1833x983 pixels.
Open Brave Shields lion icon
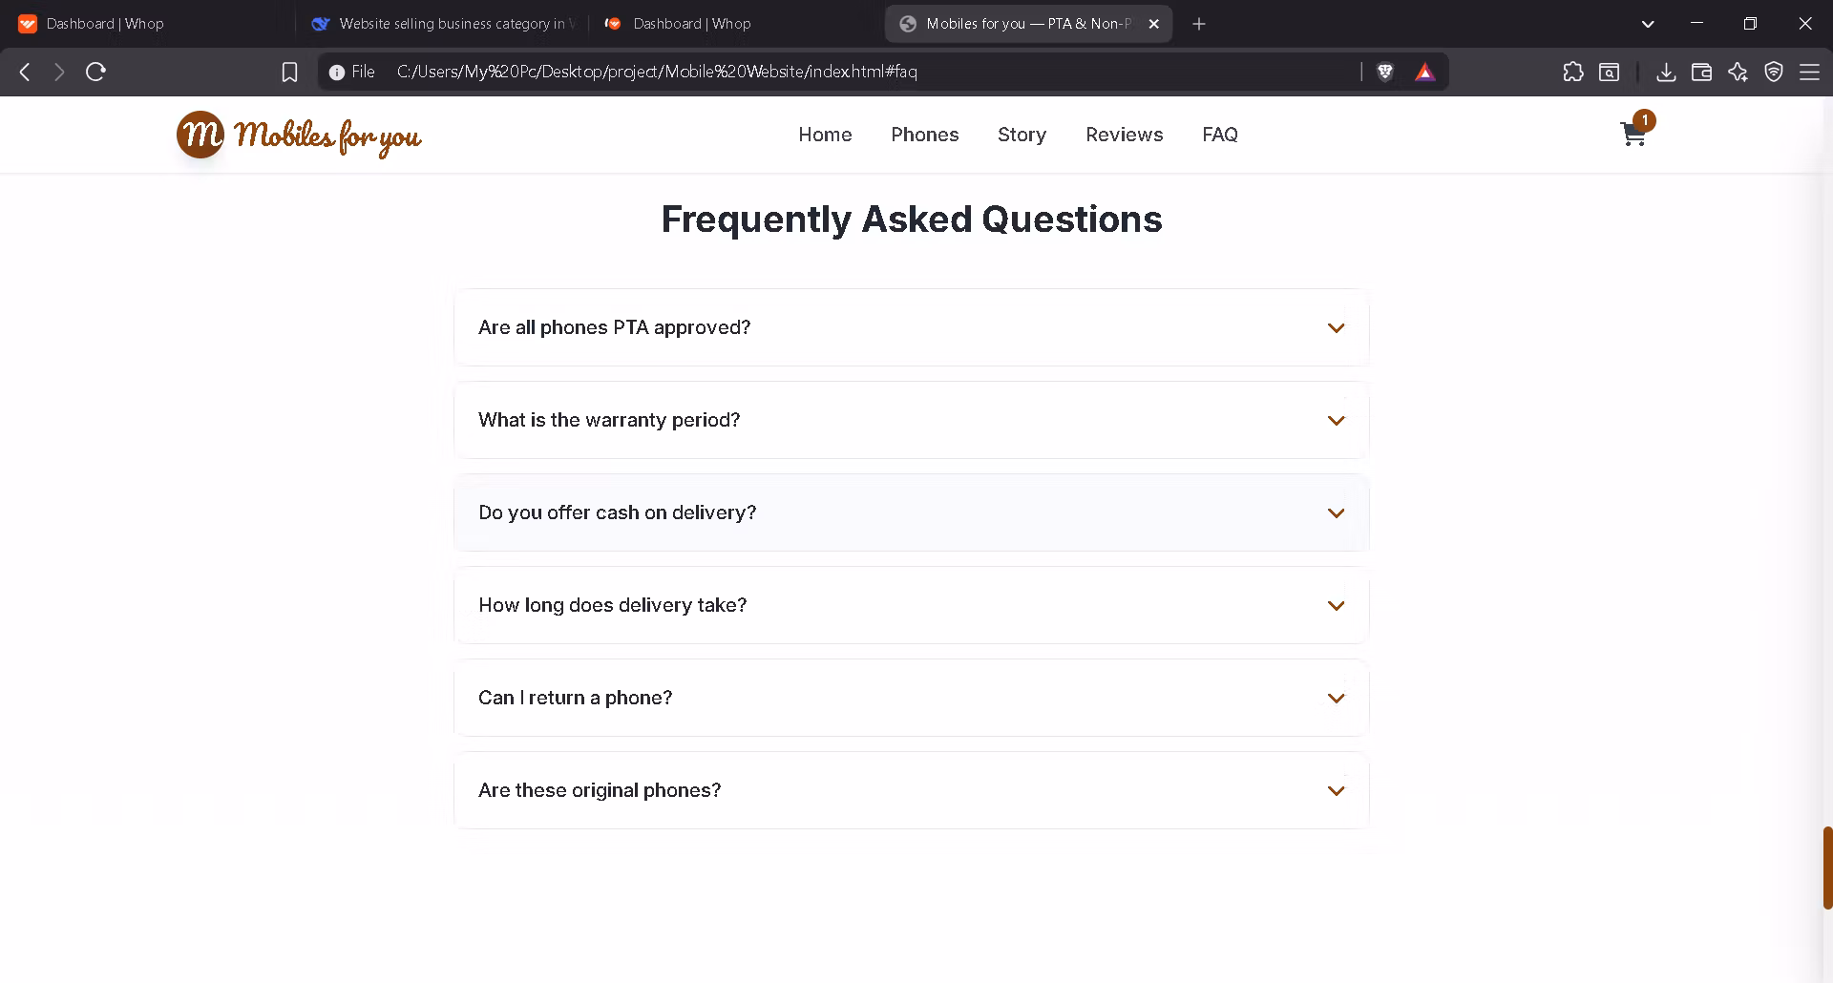pyautogui.click(x=1385, y=72)
